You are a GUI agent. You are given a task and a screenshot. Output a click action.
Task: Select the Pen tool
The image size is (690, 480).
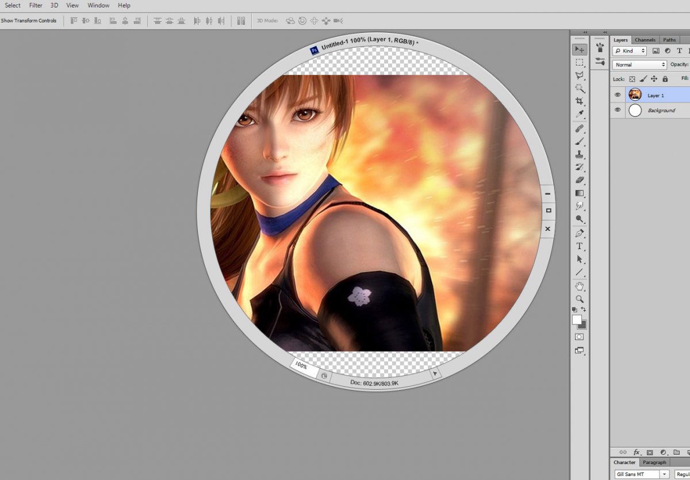tap(580, 233)
